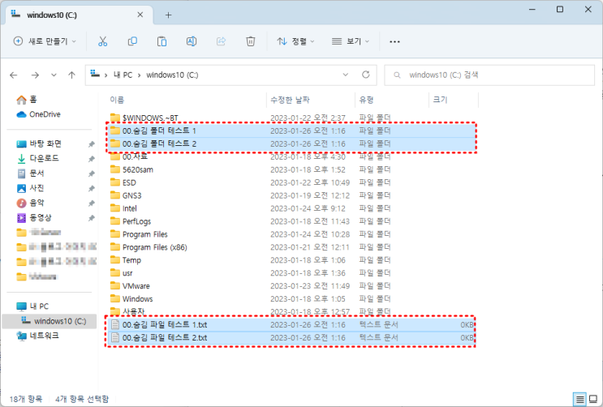Expand address bar history dropdown
This screenshot has width=603, height=407.
click(x=346, y=75)
